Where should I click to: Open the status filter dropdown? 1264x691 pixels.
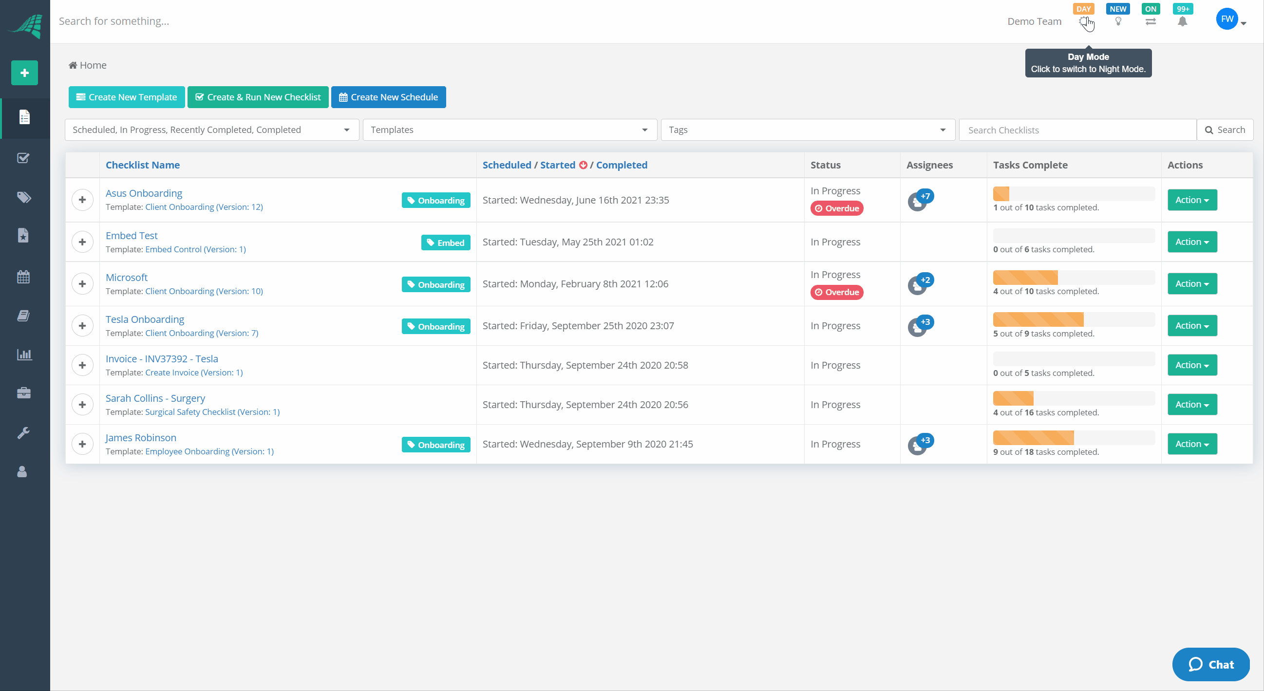[211, 130]
